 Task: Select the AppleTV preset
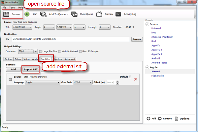tap(156, 46)
